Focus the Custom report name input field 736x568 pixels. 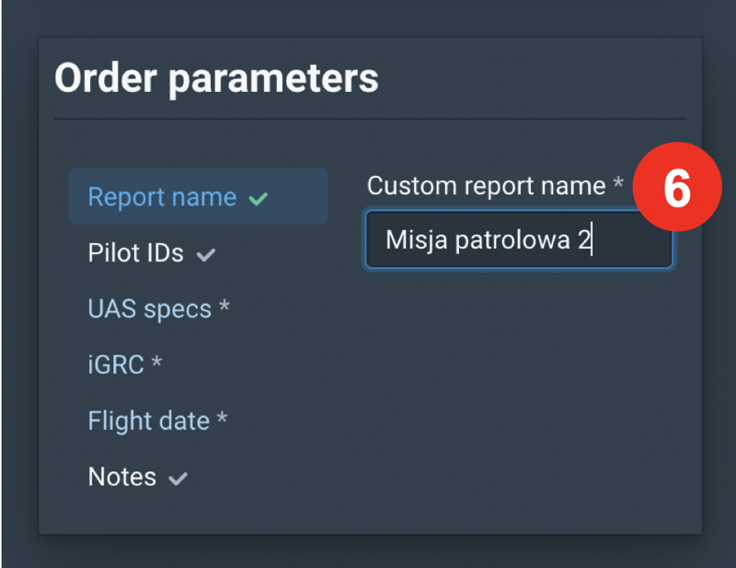point(518,240)
